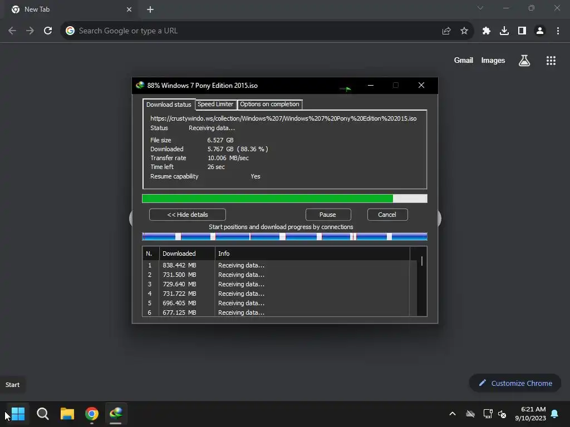Click the Info column header
Viewport: 570px width, 427px height.
[x=312, y=254]
